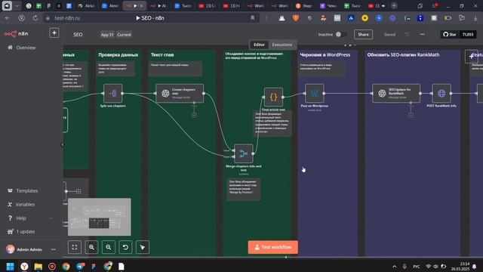The width and height of the screenshot is (483, 272).
Task: Click the n8n logo in sidebar
Action: [16, 33]
